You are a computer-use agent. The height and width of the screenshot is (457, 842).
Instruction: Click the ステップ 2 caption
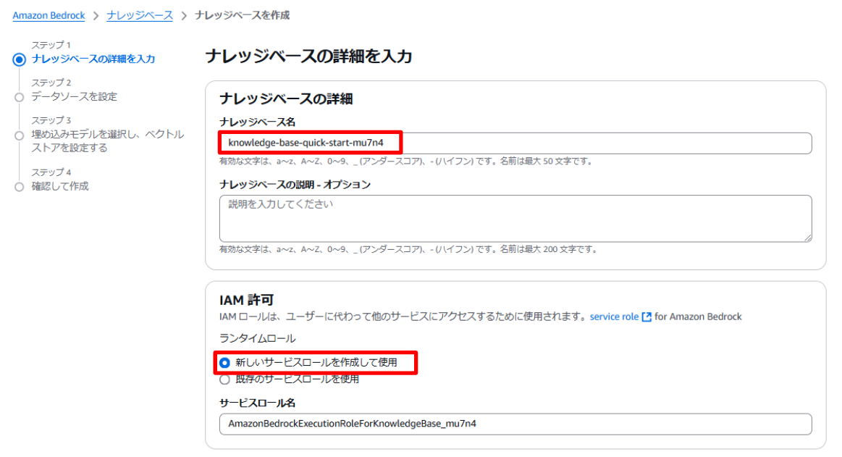pos(51,83)
